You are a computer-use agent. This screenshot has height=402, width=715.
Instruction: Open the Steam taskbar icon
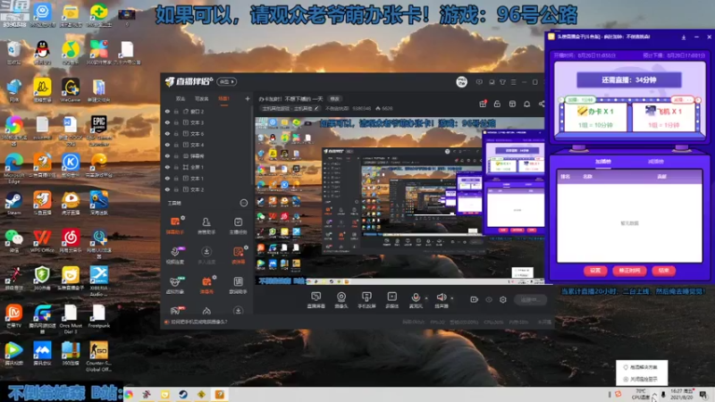(183, 395)
